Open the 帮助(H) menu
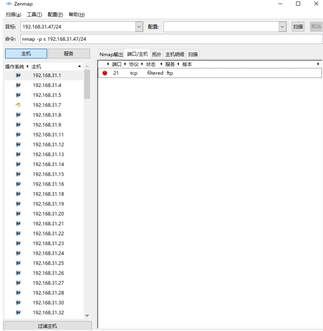The width and height of the screenshot is (323, 331). 77,14
